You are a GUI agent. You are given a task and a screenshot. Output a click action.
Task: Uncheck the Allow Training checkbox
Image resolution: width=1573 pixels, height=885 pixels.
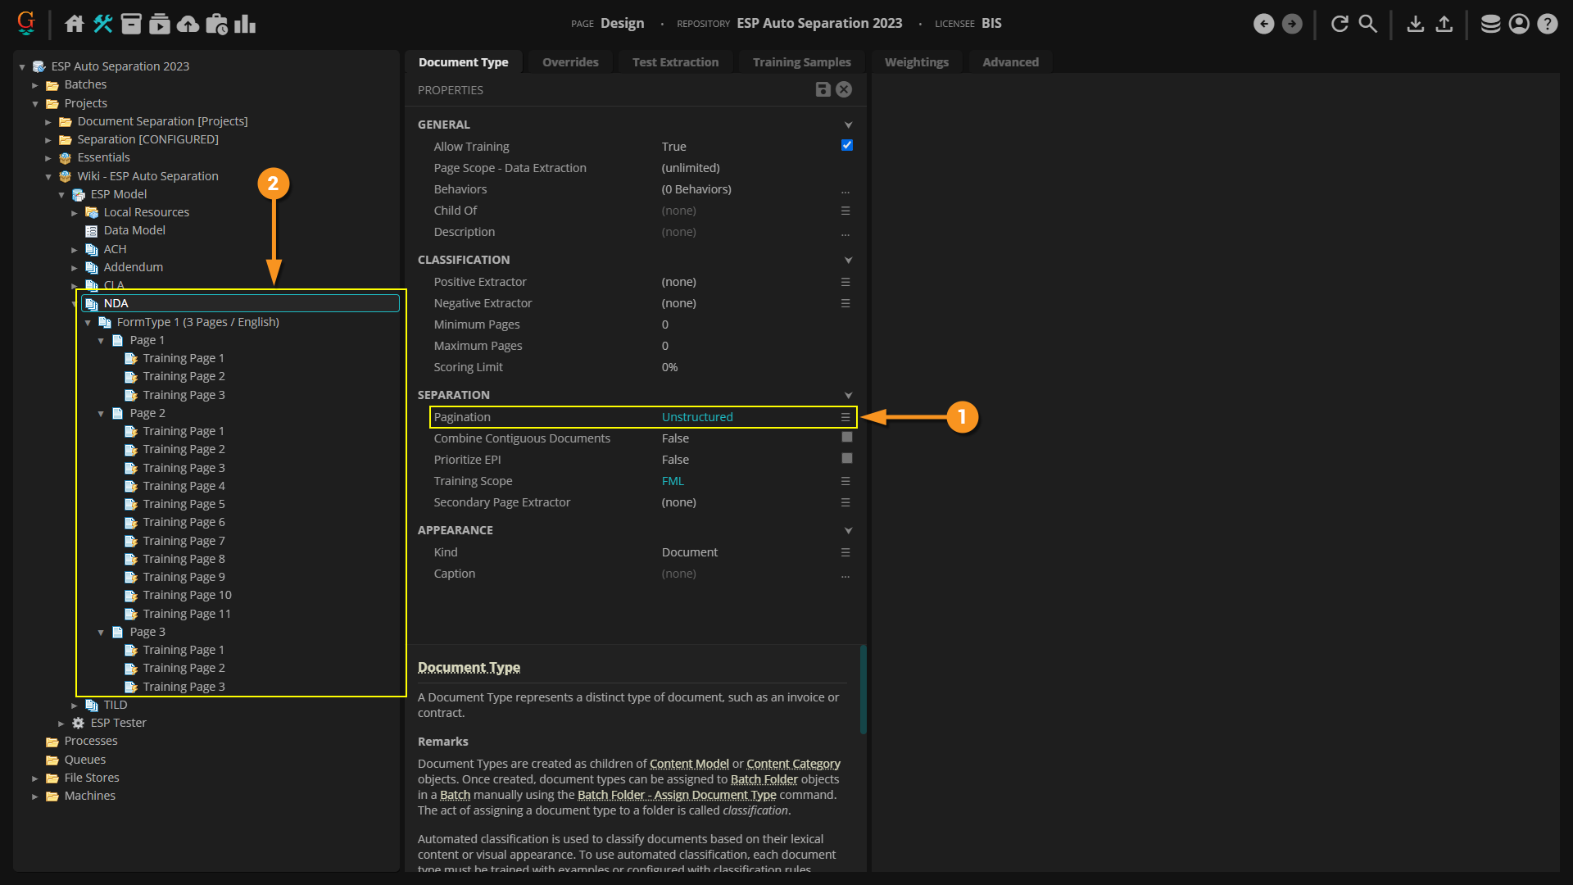point(846,146)
